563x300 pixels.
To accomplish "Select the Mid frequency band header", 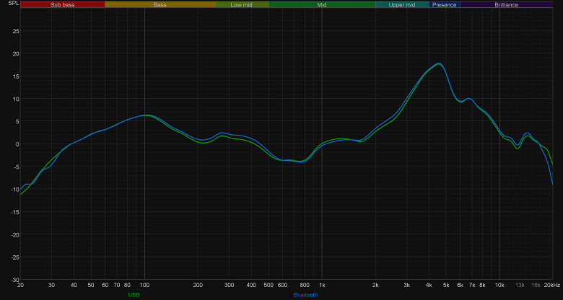I will [322, 4].
